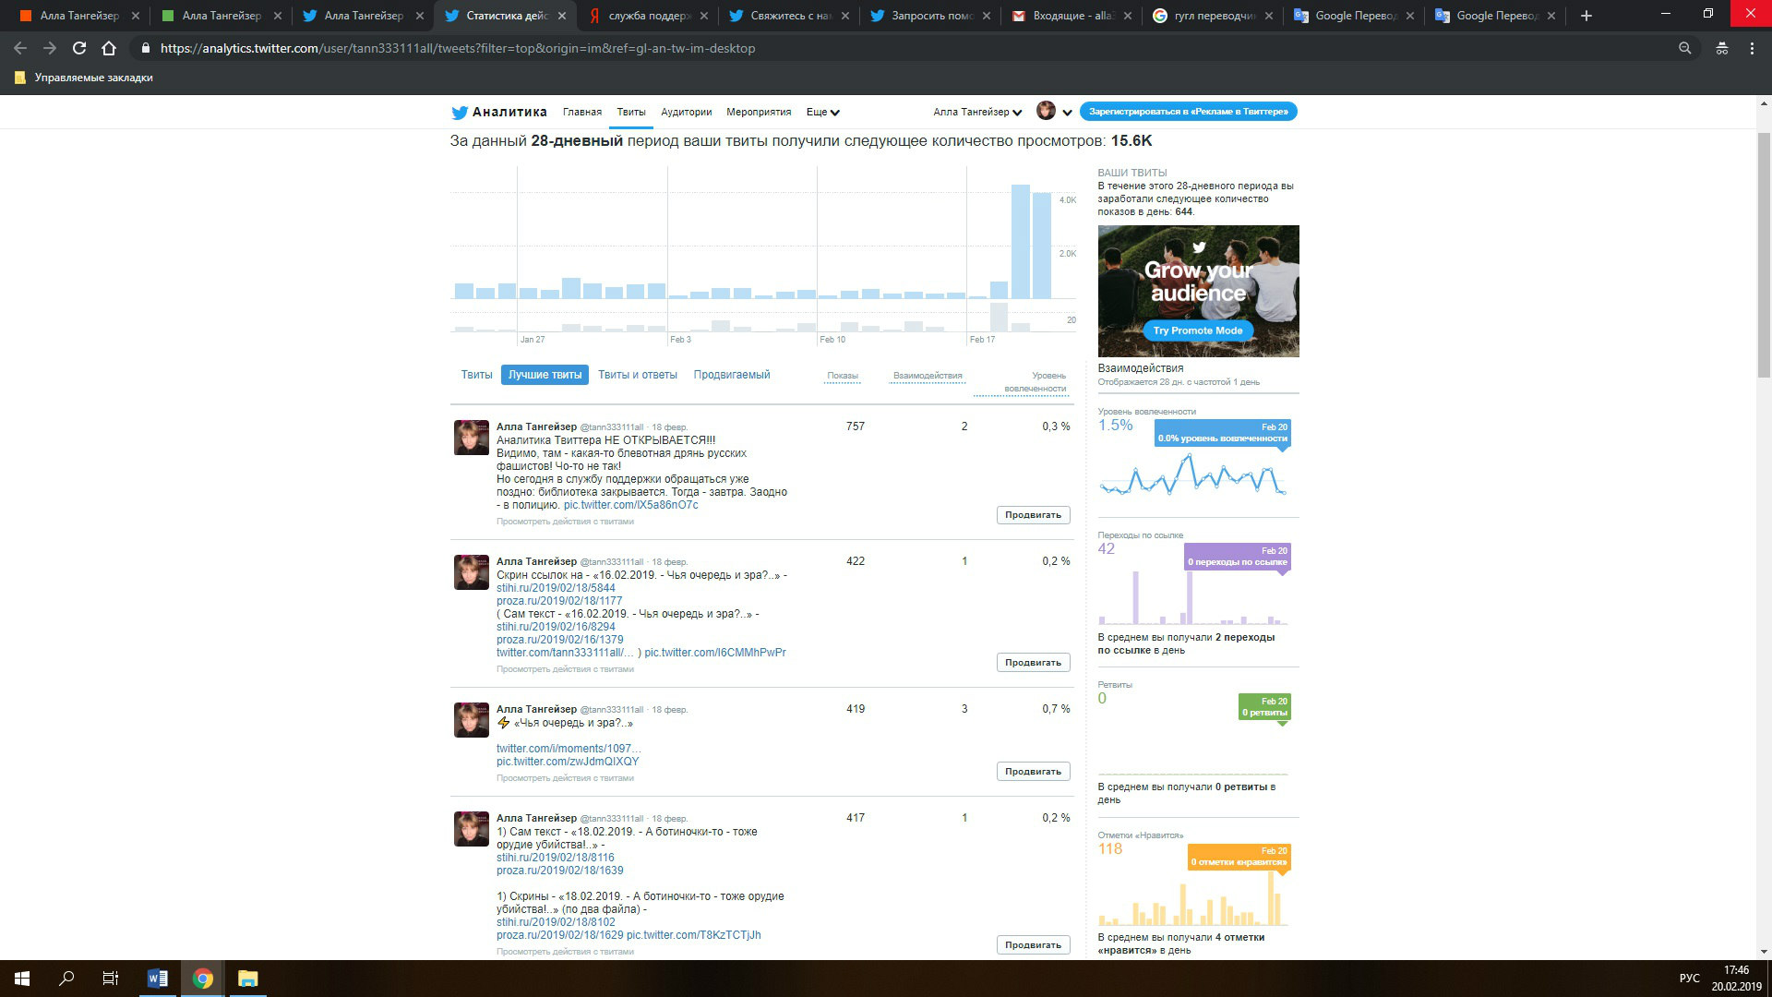Select the Лучшие твиты tab

(545, 375)
